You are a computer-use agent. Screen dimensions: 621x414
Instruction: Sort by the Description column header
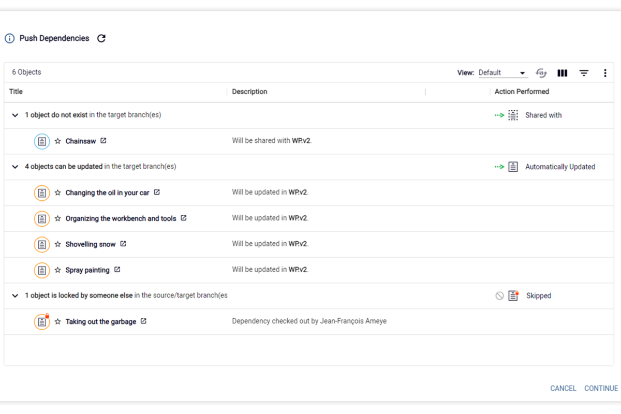click(249, 92)
